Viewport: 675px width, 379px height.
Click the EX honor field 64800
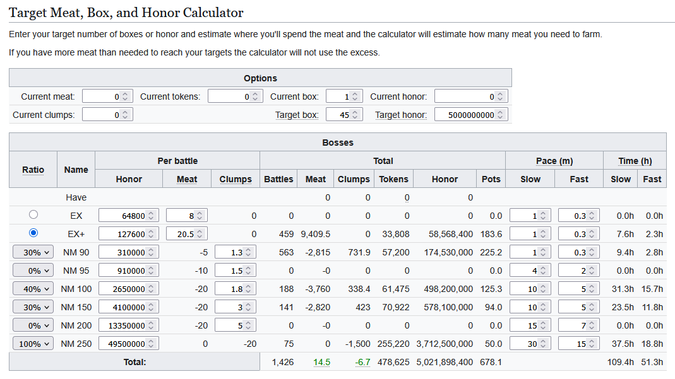pos(129,215)
